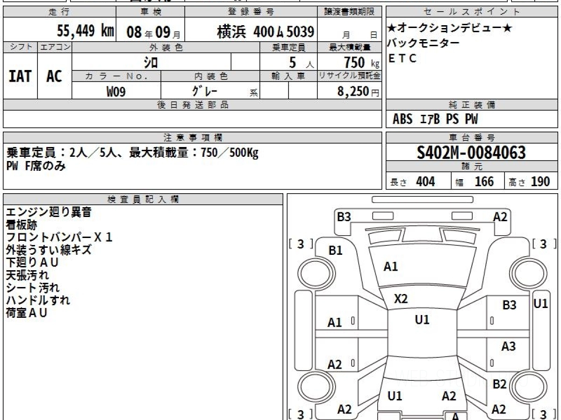Select the AC air conditioner value

[x=54, y=77]
